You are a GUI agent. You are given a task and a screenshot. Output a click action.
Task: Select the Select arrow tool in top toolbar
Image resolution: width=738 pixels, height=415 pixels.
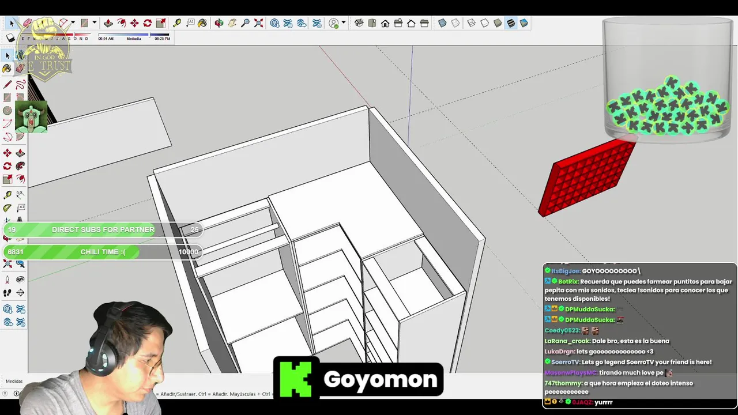[x=12, y=23]
